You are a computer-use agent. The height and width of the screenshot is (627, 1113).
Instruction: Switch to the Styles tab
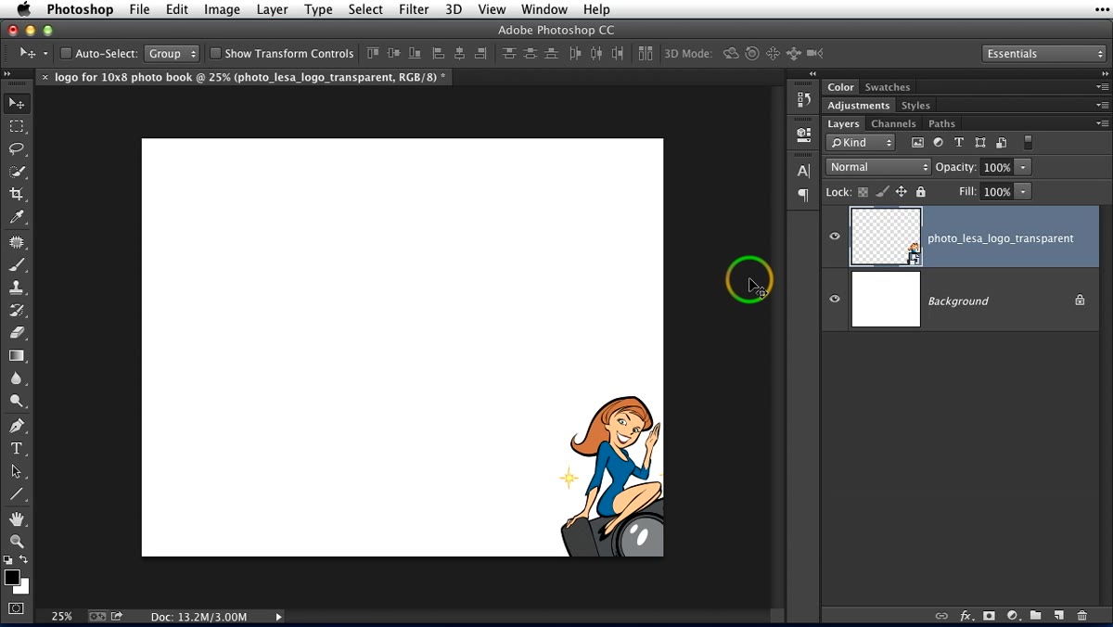[915, 106]
